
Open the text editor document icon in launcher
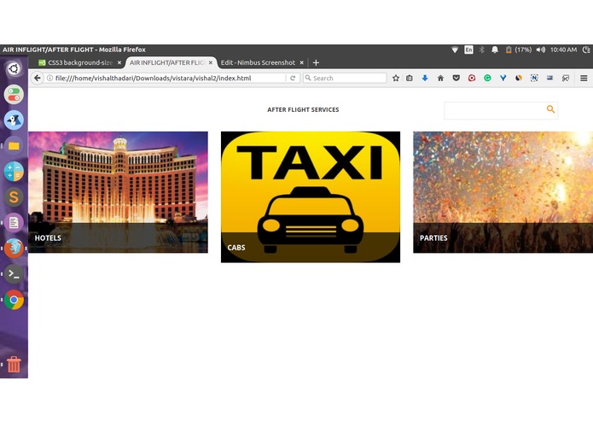(14, 223)
